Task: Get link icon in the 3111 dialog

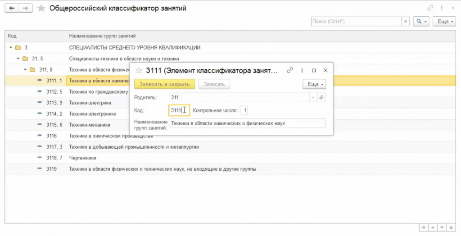Action: [290, 70]
